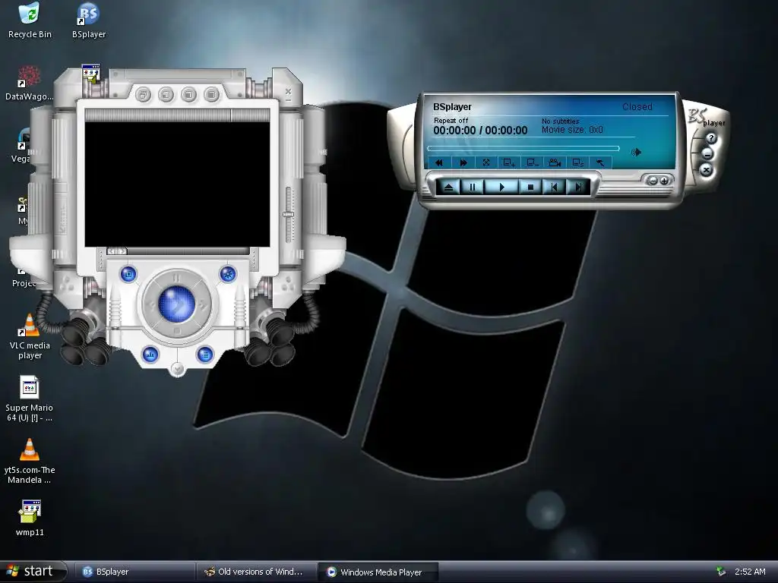This screenshot has height=583, width=778.
Task: Switch to 'Old versions of Wind...' taskbar button
Action: coord(256,572)
